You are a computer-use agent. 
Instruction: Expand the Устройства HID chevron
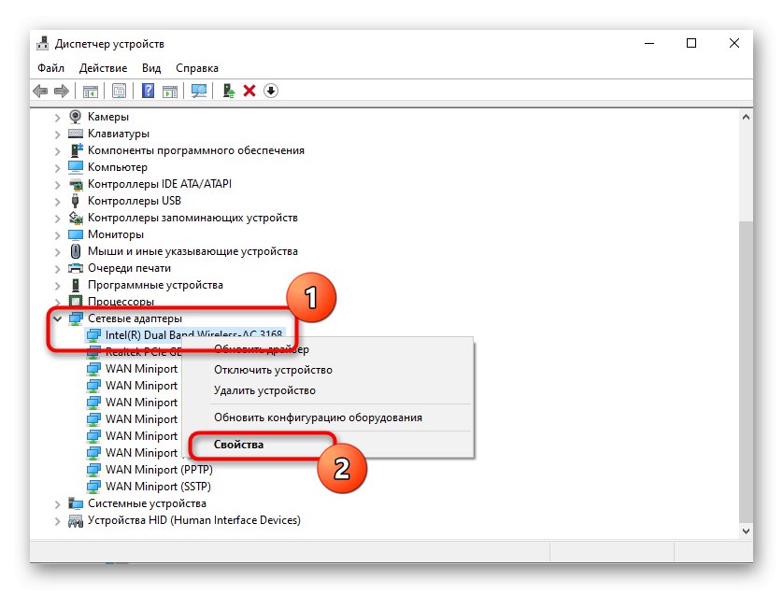point(57,521)
